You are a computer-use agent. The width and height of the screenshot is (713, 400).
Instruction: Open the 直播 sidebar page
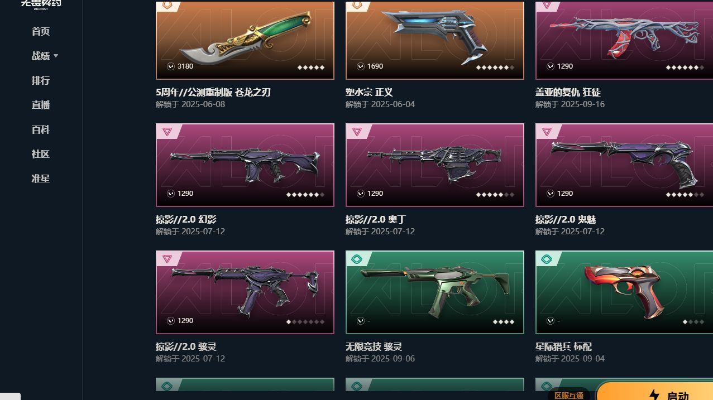coord(41,105)
